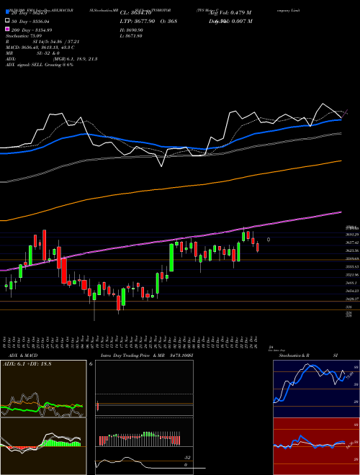
Task: Click the blue 20 Day EMA legend swatch
Action: 7,13
